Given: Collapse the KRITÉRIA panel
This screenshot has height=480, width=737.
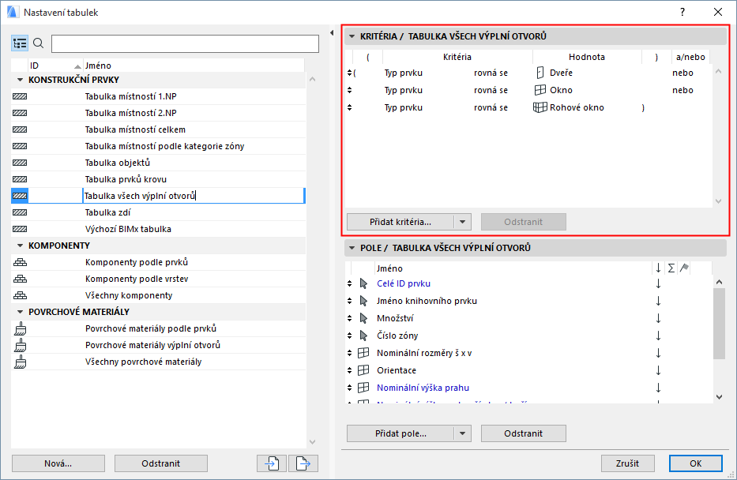Looking at the screenshot, I should pos(352,36).
